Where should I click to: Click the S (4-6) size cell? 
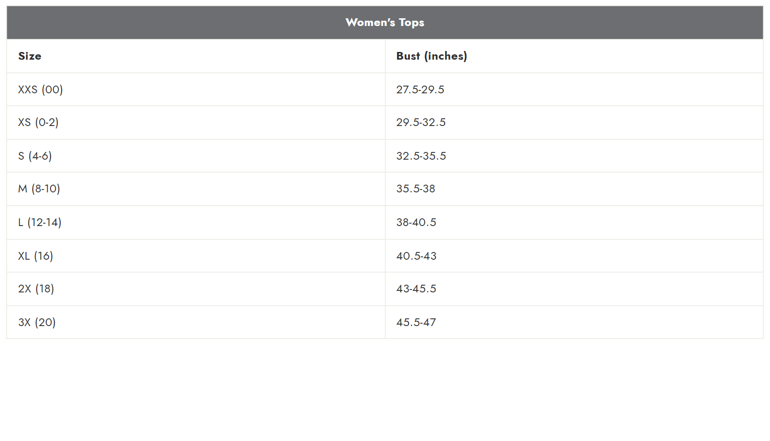[x=196, y=156]
